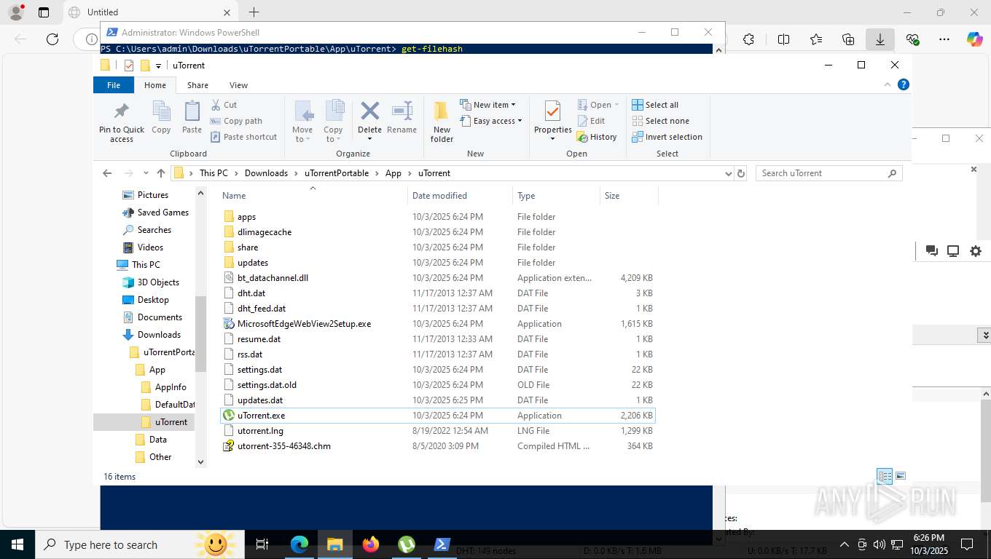Sort files by Type column

pyautogui.click(x=556, y=195)
